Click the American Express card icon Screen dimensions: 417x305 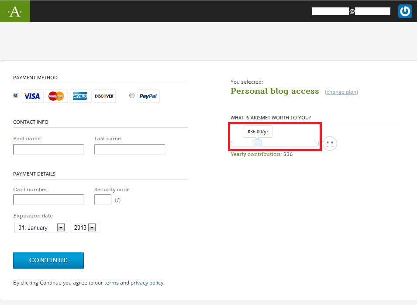pos(80,96)
